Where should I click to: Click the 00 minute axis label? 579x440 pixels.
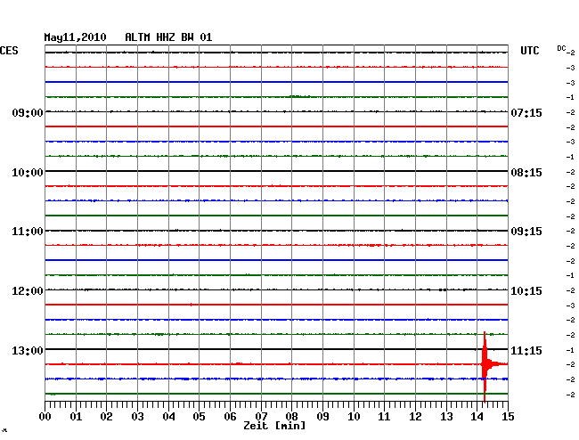tap(45, 417)
